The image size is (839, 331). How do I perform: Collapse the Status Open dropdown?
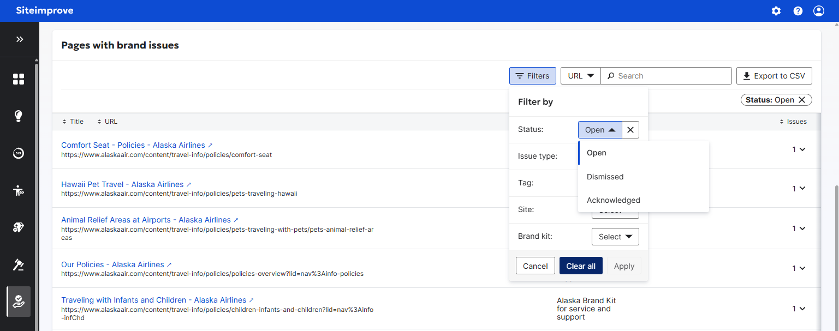click(x=600, y=130)
